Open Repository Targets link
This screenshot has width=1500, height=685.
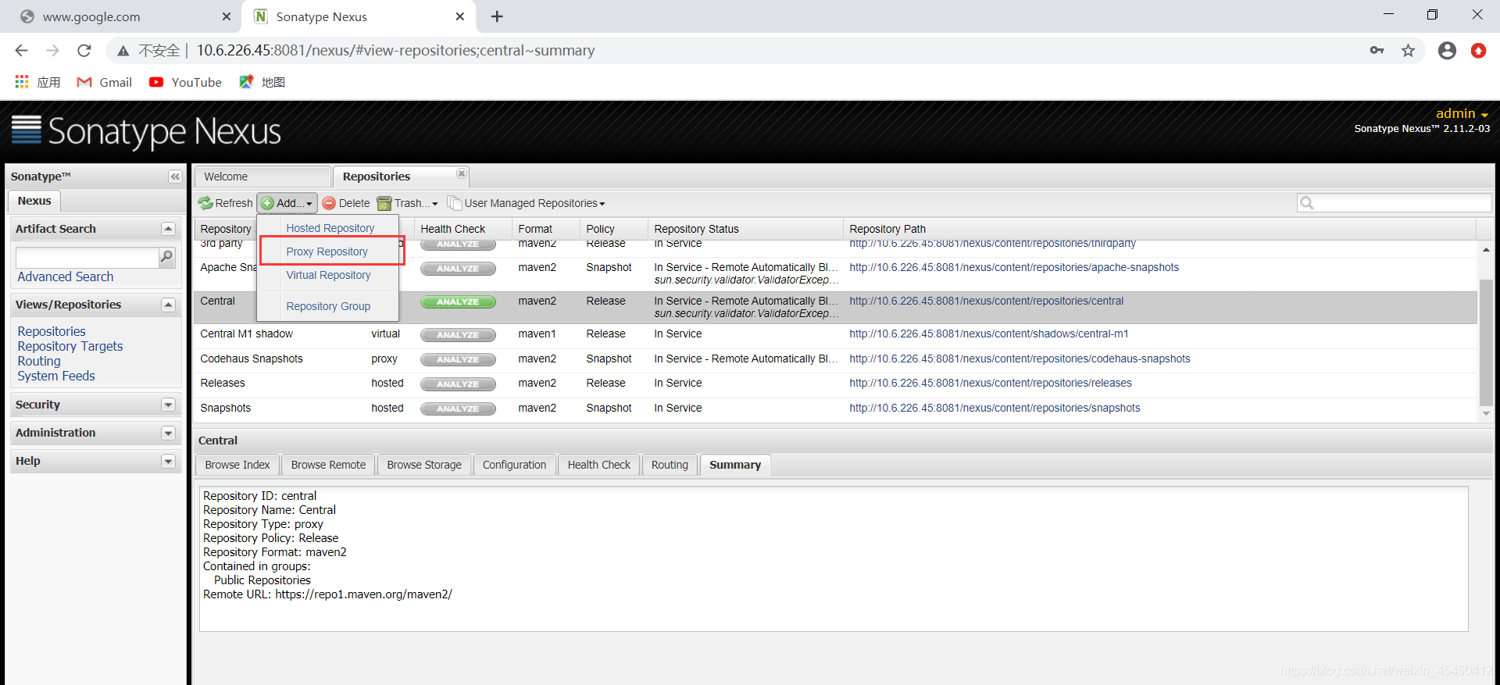click(70, 346)
